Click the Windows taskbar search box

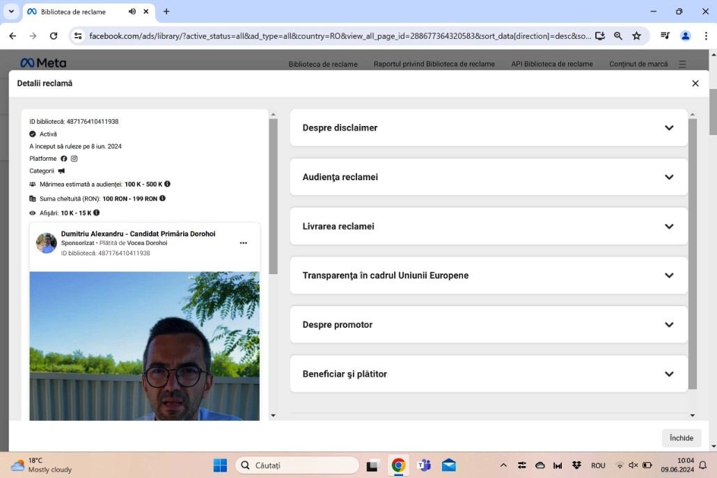297,465
